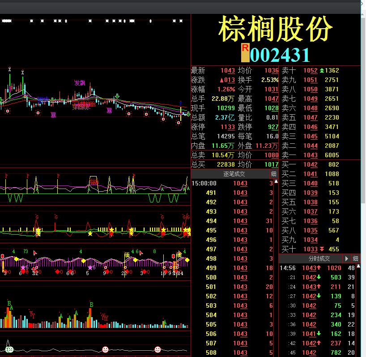The image size is (366, 357).
Task: Click the red flag marker next to green 4 6
Action: (141, 253)
